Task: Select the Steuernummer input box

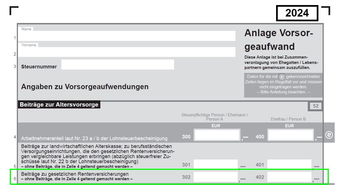Action: (x=118, y=64)
